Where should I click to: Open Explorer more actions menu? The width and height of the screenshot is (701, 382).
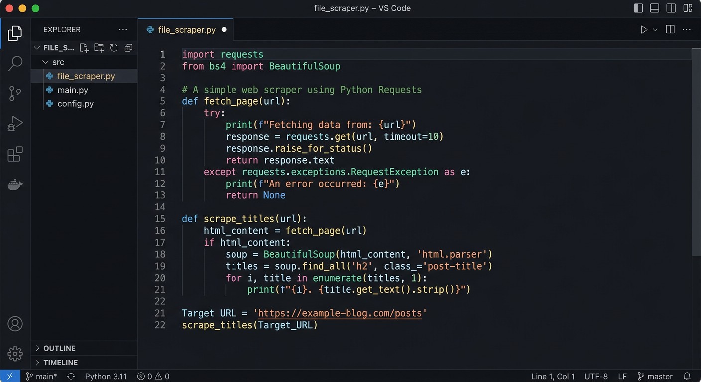pyautogui.click(x=123, y=30)
